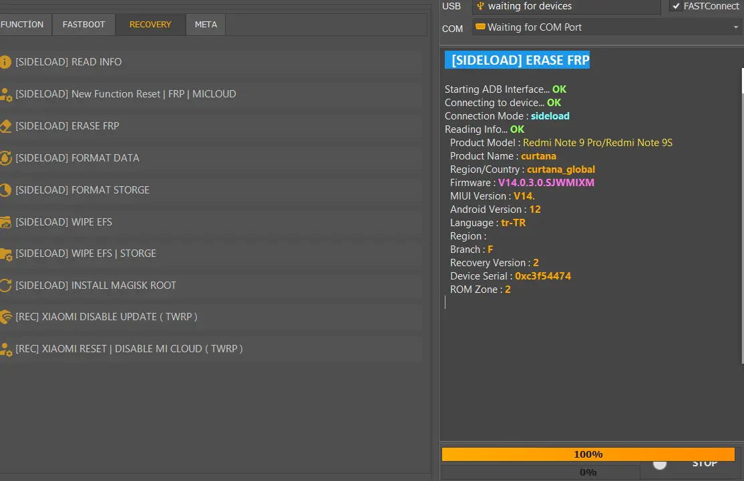Click the Recovery Version : 2 line

click(x=494, y=263)
